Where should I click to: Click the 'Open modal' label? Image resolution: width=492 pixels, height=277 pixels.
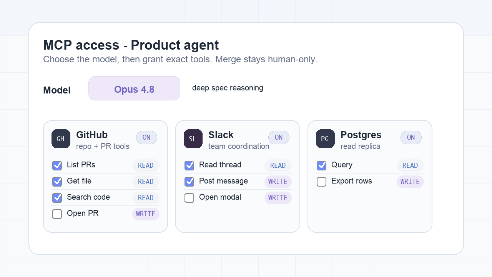[x=220, y=197]
